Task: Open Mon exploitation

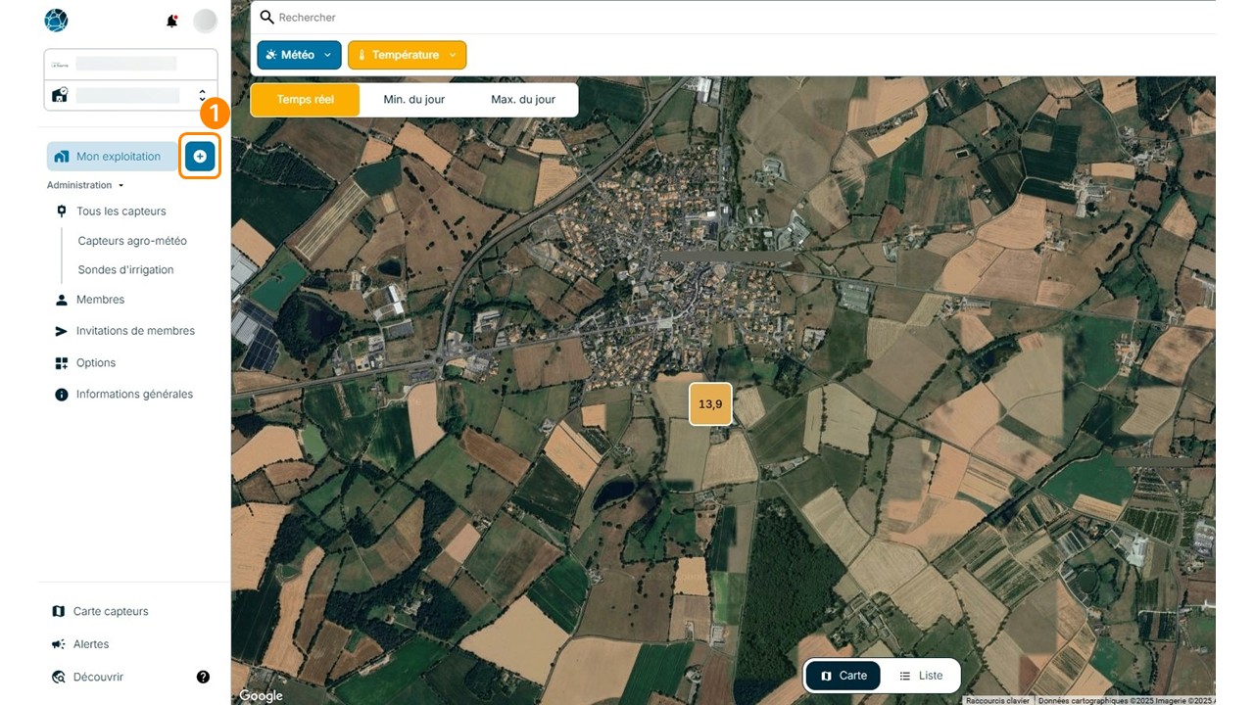Action: 112,157
